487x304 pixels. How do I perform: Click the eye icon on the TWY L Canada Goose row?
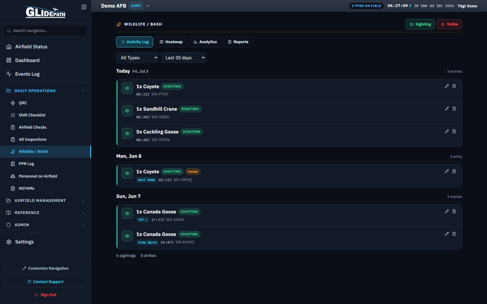point(127,213)
